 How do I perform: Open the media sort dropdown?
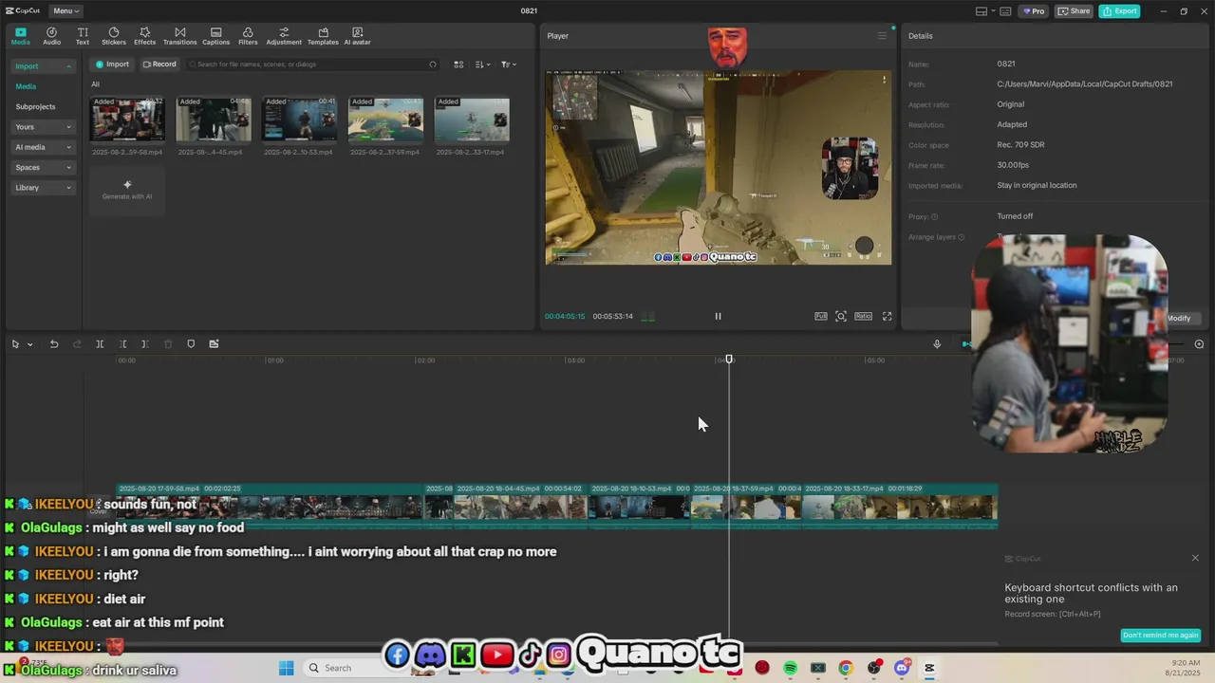coord(483,65)
